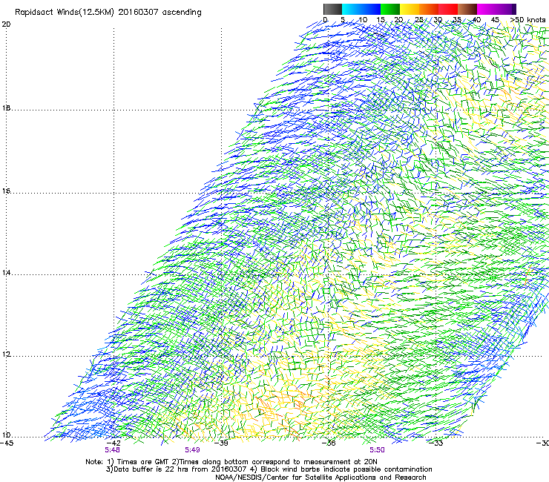Screen dimensions: 549x482
Task: Click the 'Rapidscat Winds(12.5KM) 20160307 ascending' title
Action: tap(108, 13)
